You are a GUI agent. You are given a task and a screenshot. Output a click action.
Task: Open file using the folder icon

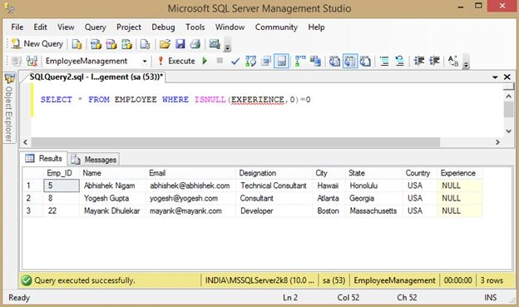click(x=165, y=44)
